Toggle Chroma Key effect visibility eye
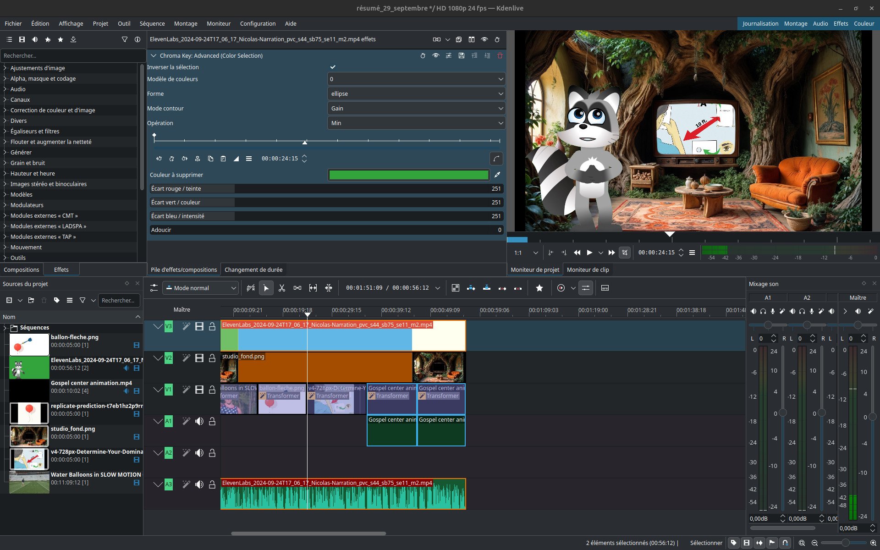The height and width of the screenshot is (550, 880). [436, 55]
